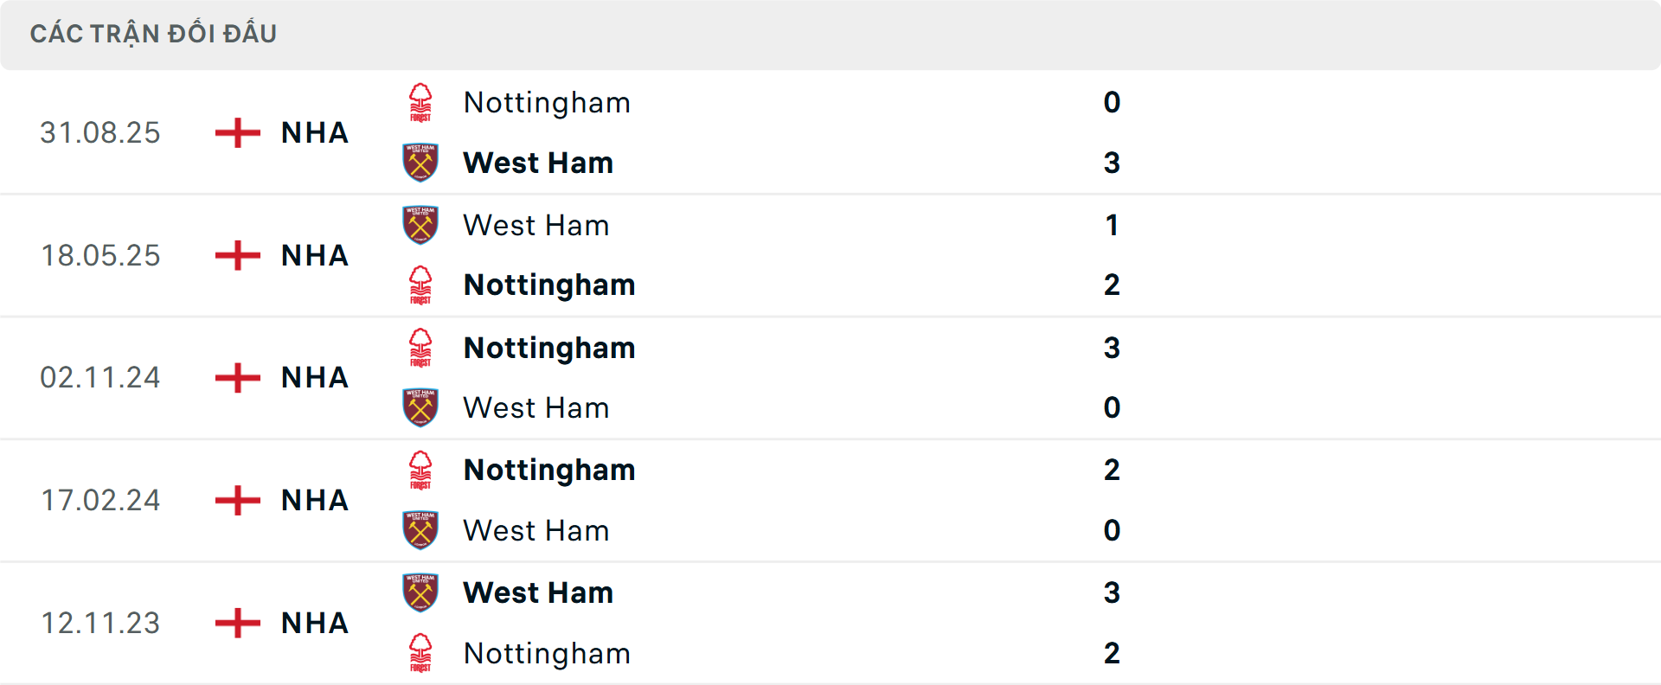Select the West Ham crest in the 31.08.25 row
Screen dimensions: 1661x685
coord(421,163)
